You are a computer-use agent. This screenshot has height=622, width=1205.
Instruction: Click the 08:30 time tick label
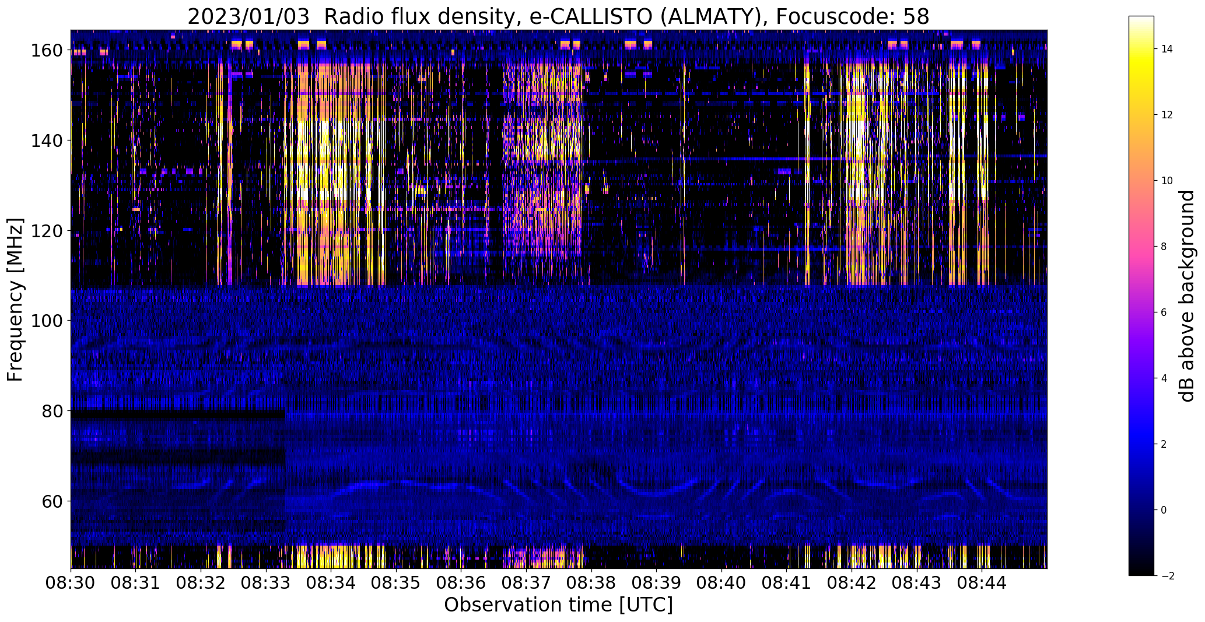coord(71,582)
